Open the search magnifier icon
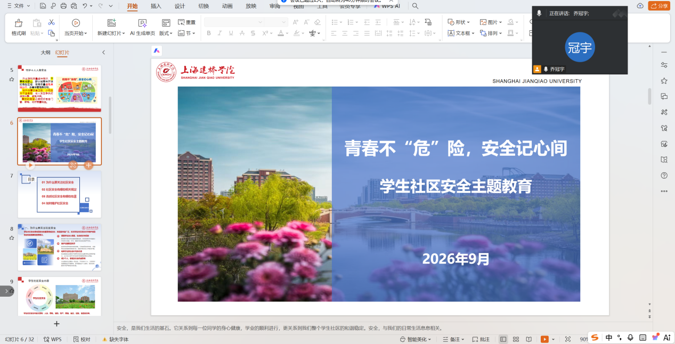This screenshot has width=675, height=344. (416, 6)
